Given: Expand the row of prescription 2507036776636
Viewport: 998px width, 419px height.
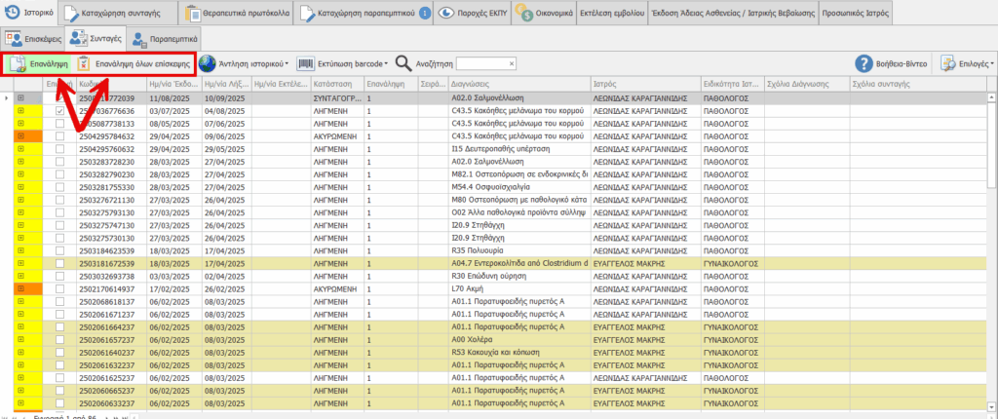Looking at the screenshot, I should (x=20, y=112).
